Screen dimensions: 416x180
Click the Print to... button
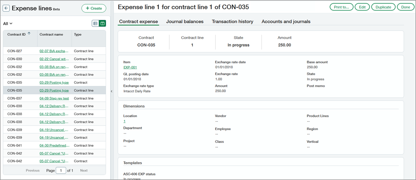[341, 7]
